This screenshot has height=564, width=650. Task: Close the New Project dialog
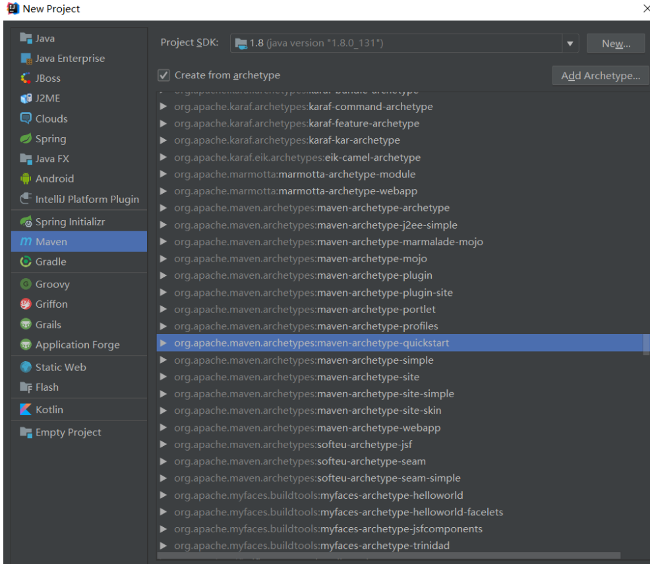pyautogui.click(x=646, y=9)
